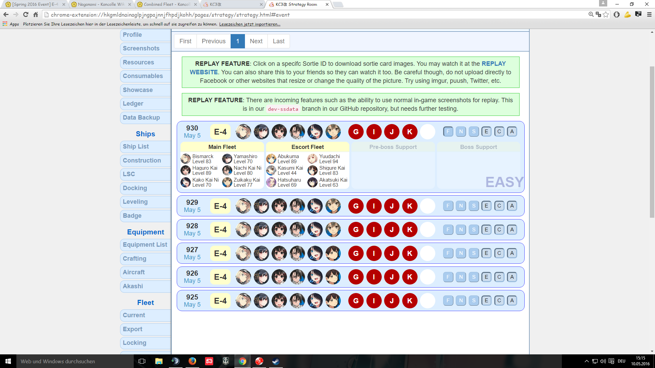Click the C box on sortie 926

point(499,277)
